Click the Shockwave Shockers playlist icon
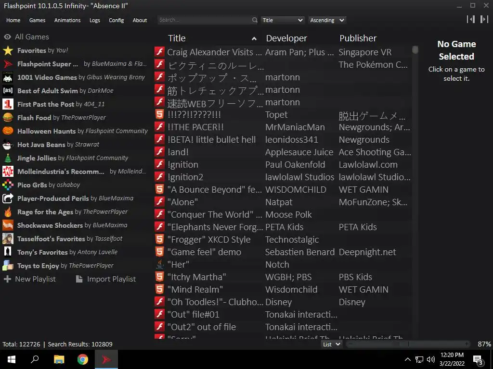This screenshot has height=369, width=493. (x=8, y=225)
